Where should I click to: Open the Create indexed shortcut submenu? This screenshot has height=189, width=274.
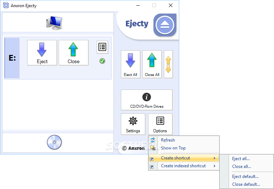pyautogui.click(x=184, y=166)
